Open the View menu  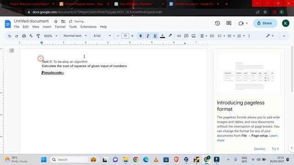tap(35, 27)
